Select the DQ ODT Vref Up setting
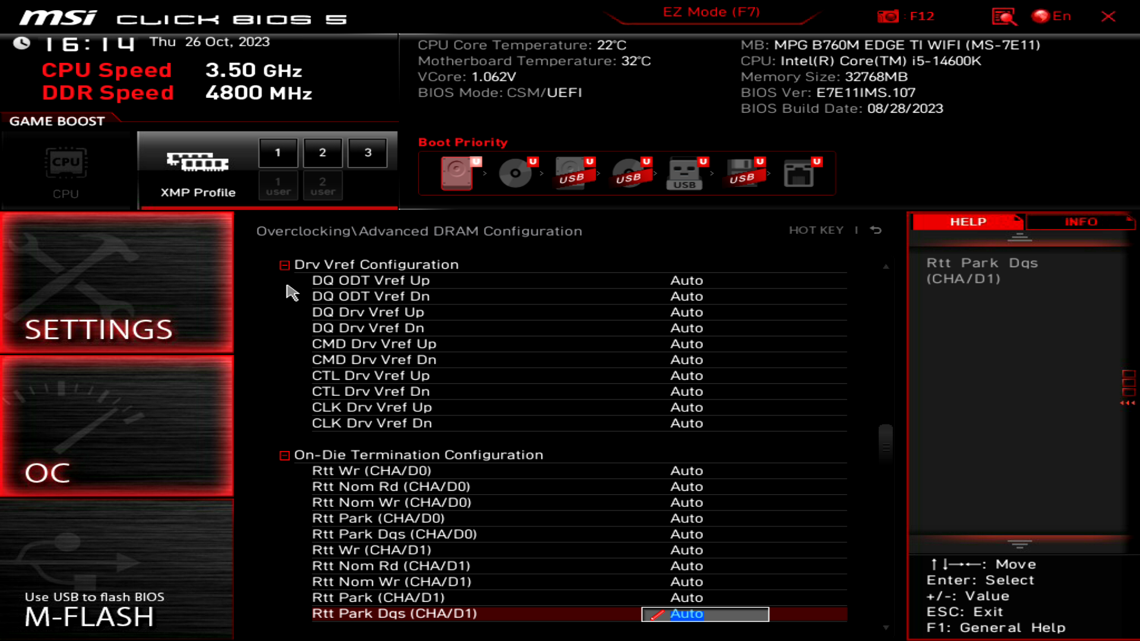Viewport: 1140px width, 641px height. [x=370, y=281]
